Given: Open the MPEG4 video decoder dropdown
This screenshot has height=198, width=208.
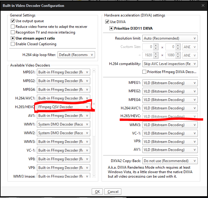Looking at the screenshot, I should point(64,90).
